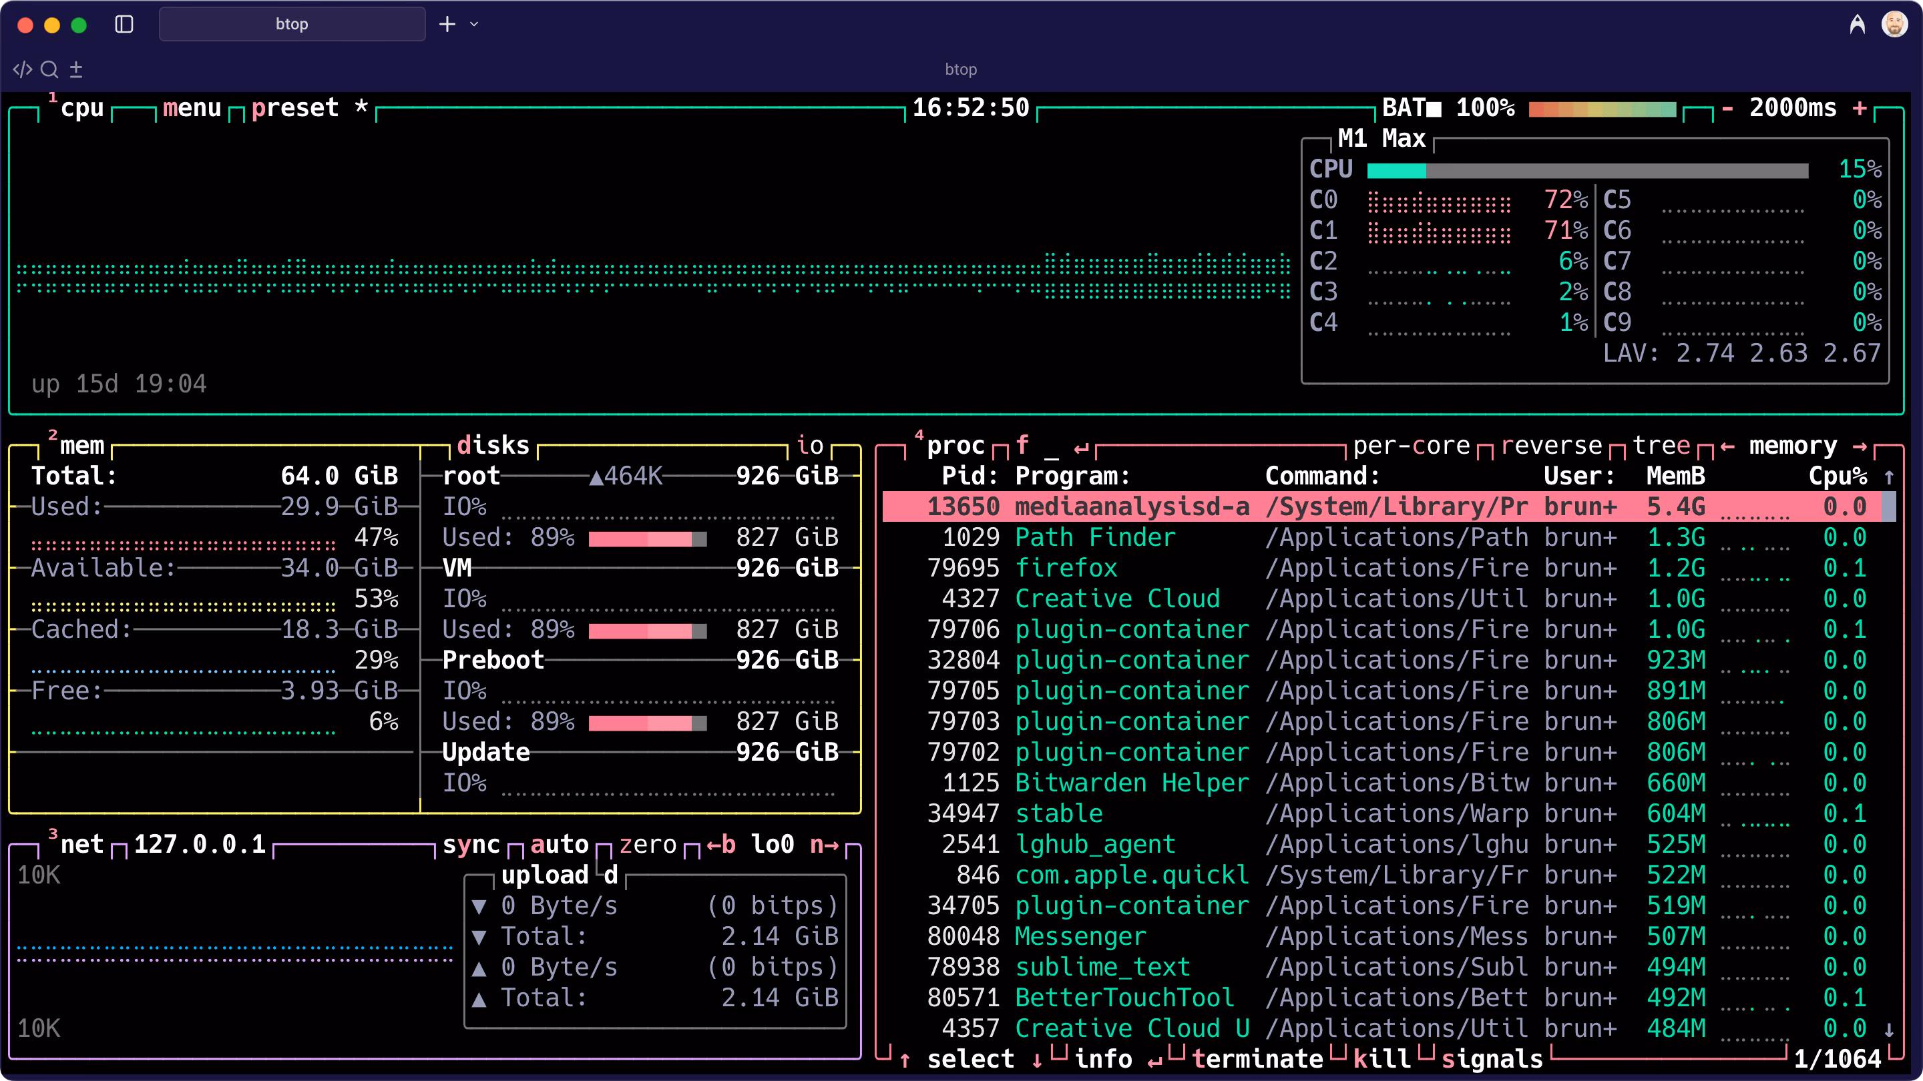Click the total CPU usage bar
Image resolution: width=1923 pixels, height=1081 pixels.
(x=1588, y=170)
